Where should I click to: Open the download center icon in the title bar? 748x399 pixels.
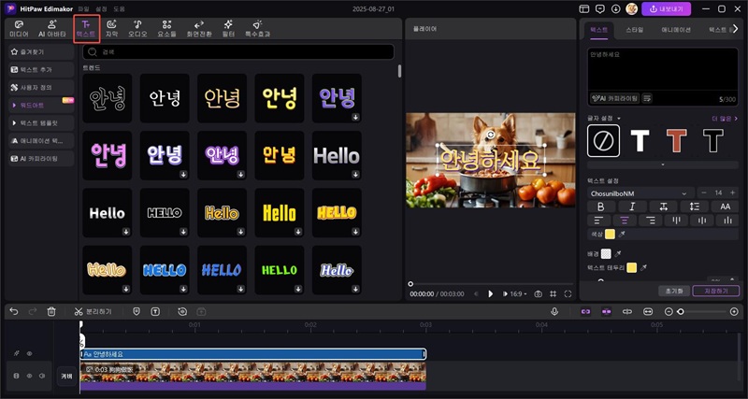[x=616, y=9]
